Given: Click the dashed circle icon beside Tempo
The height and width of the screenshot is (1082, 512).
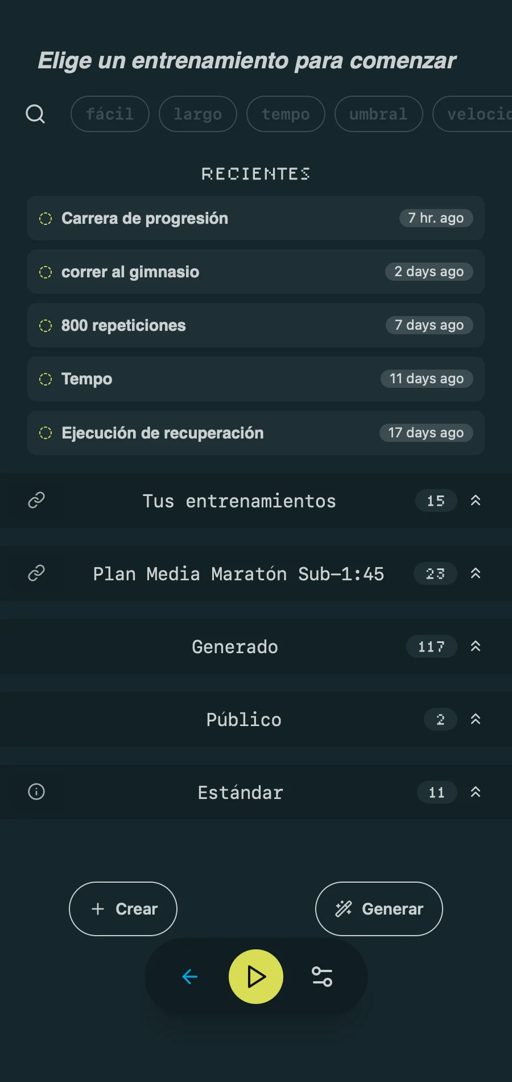Looking at the screenshot, I should pos(46,379).
